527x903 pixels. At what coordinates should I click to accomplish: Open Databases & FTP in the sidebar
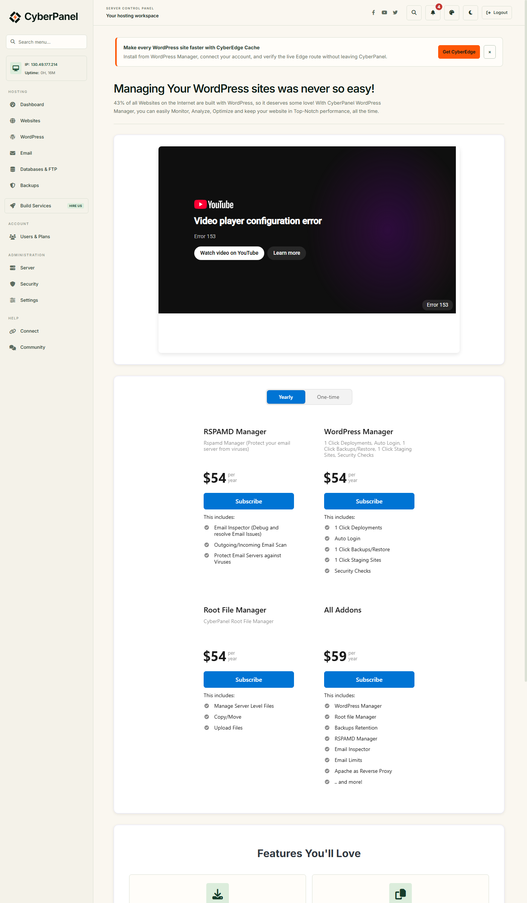pos(46,169)
